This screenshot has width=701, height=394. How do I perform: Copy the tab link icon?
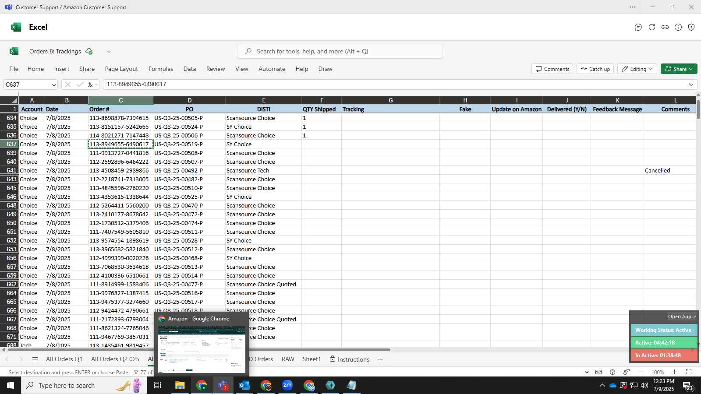665,27
